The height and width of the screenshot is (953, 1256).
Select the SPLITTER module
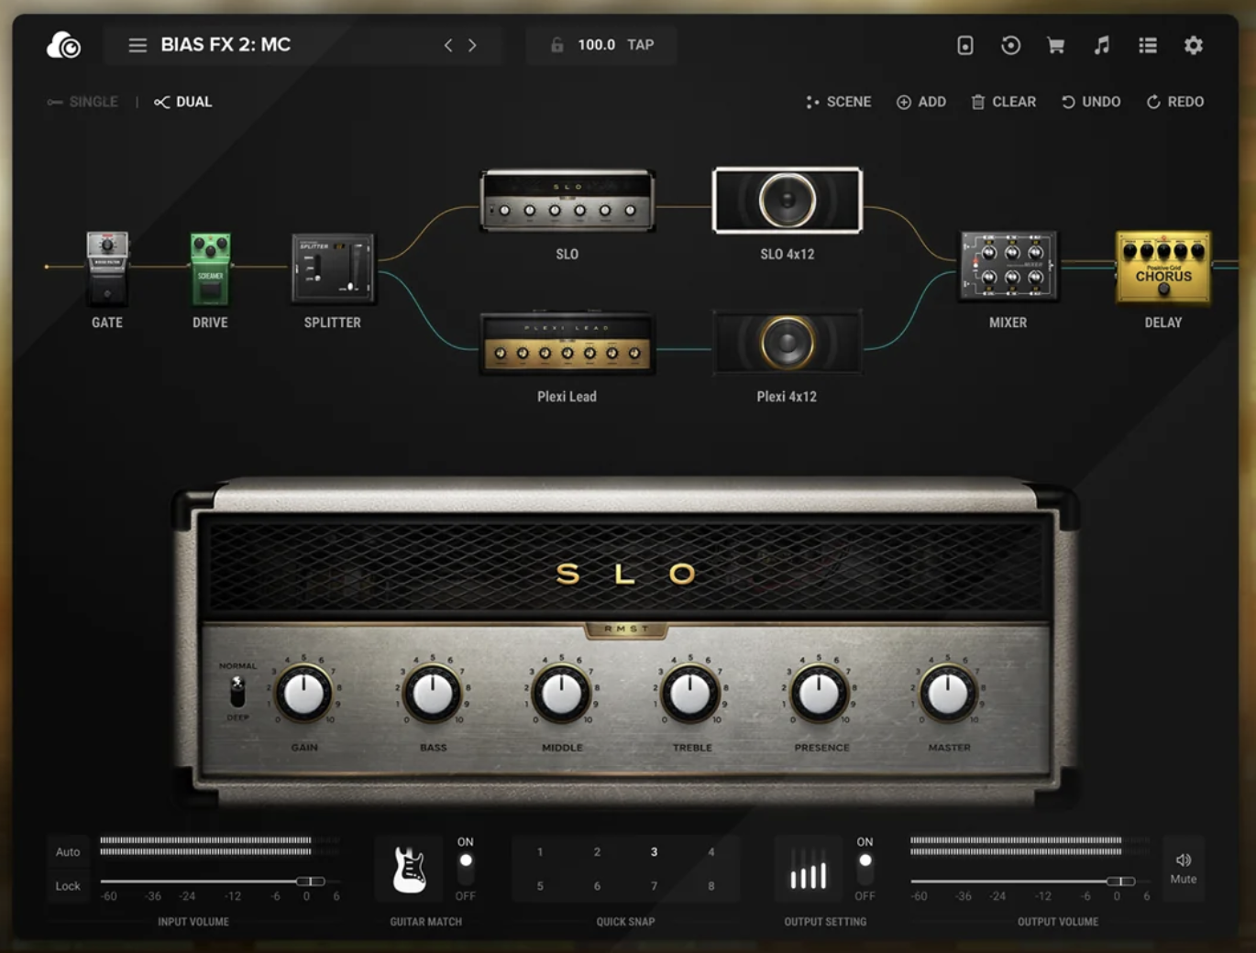pos(333,268)
